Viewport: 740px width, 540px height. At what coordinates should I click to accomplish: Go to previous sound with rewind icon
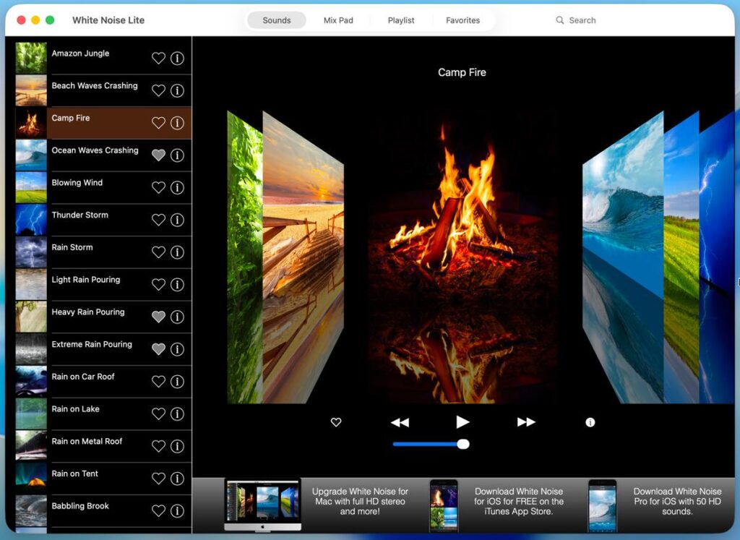(400, 422)
